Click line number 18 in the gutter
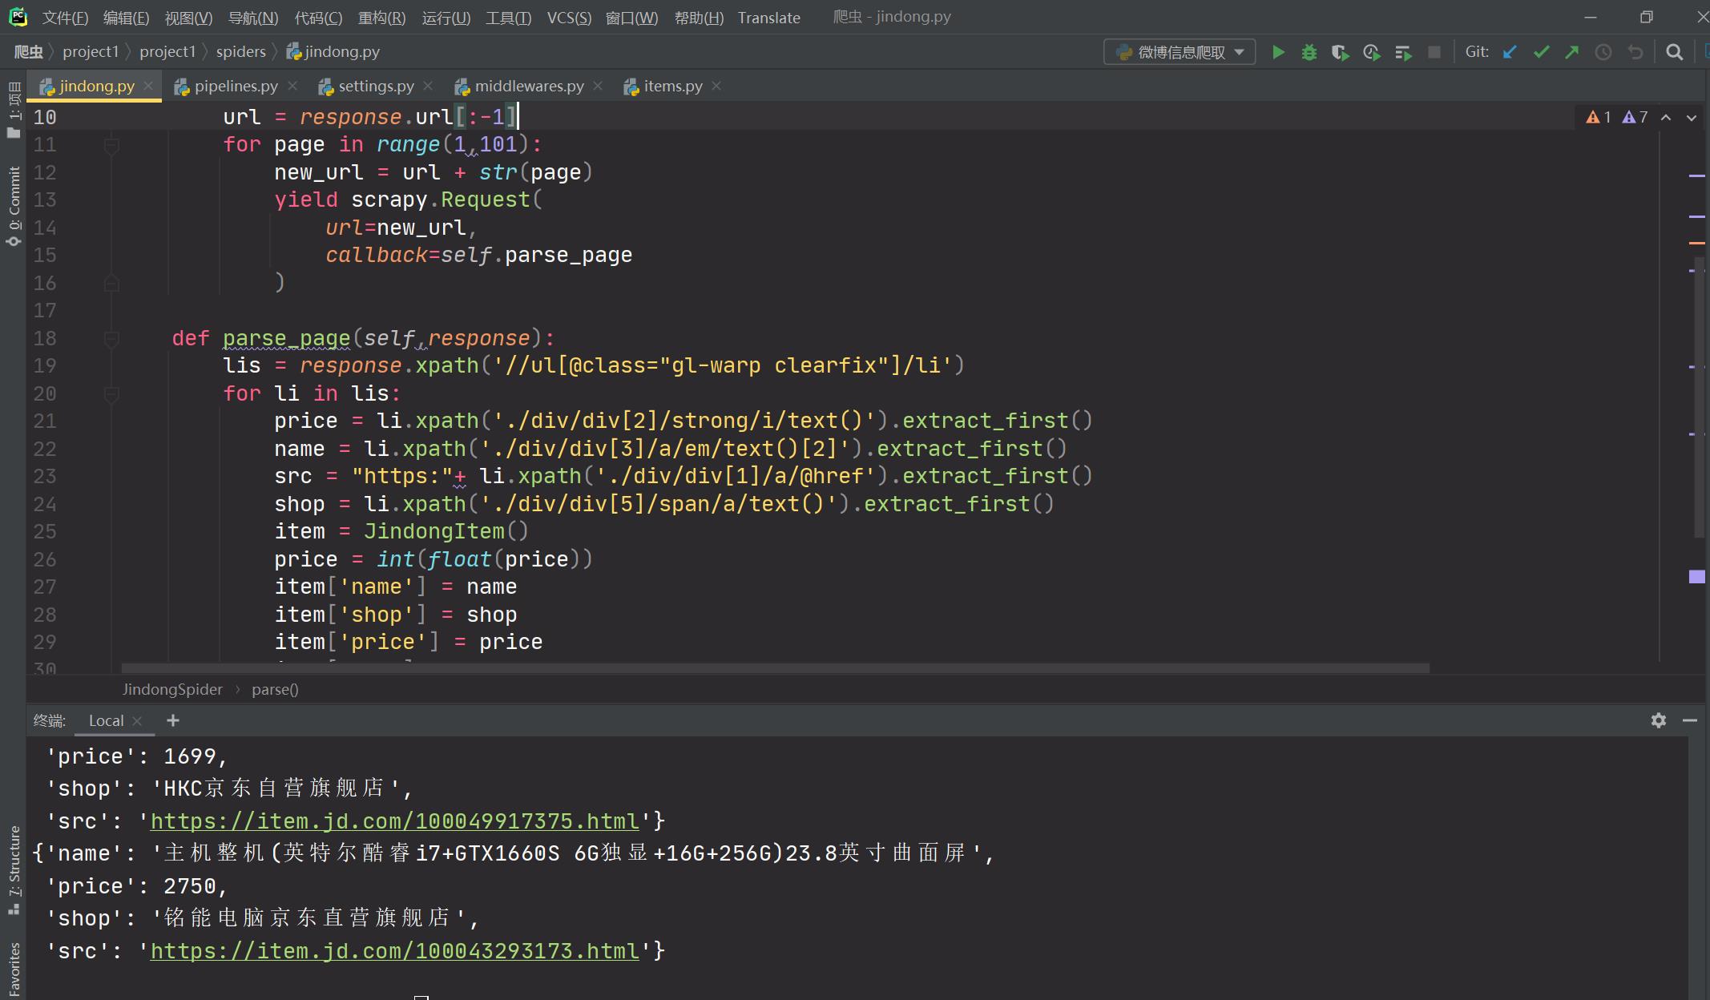The image size is (1710, 1000). pos(45,339)
